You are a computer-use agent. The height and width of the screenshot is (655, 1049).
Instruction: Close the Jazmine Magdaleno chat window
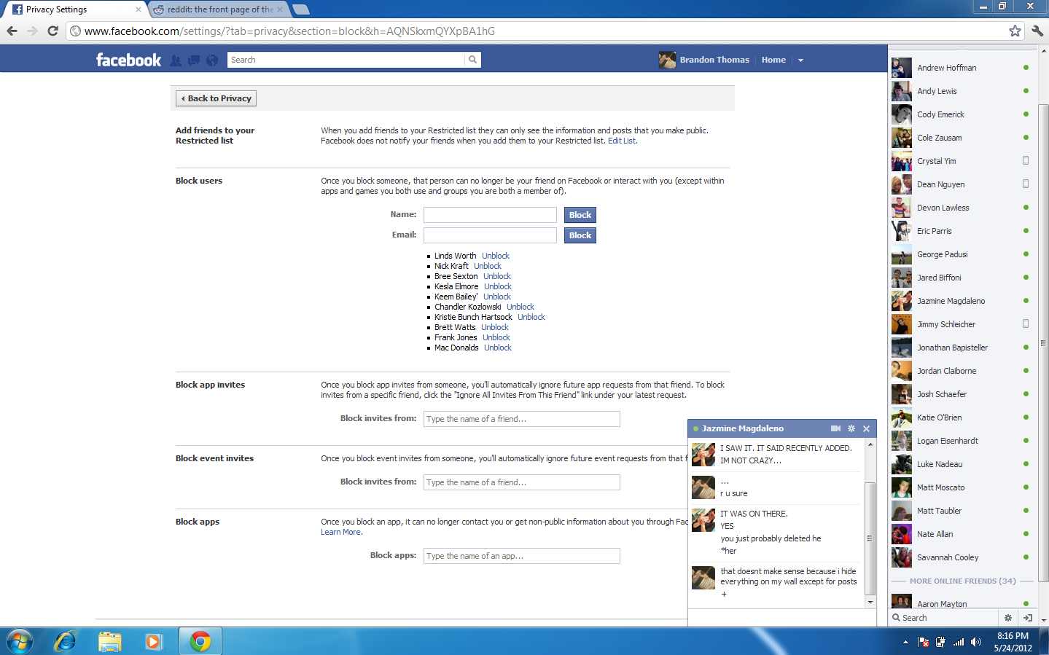point(867,428)
